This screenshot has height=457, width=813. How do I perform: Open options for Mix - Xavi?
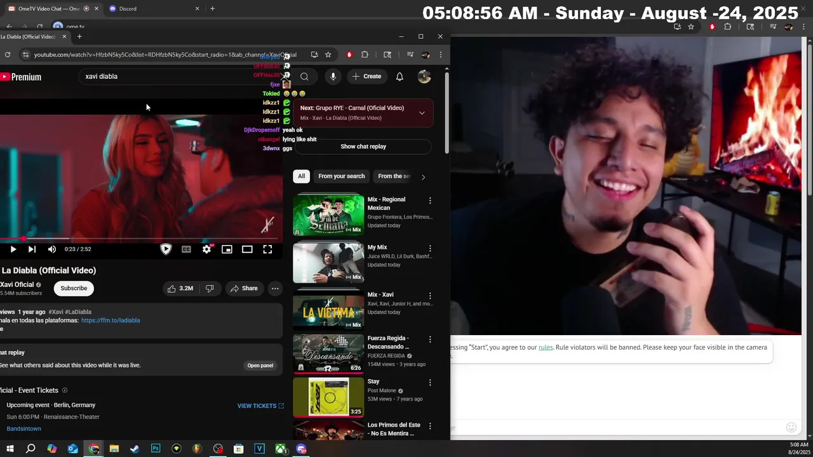pyautogui.click(x=430, y=296)
